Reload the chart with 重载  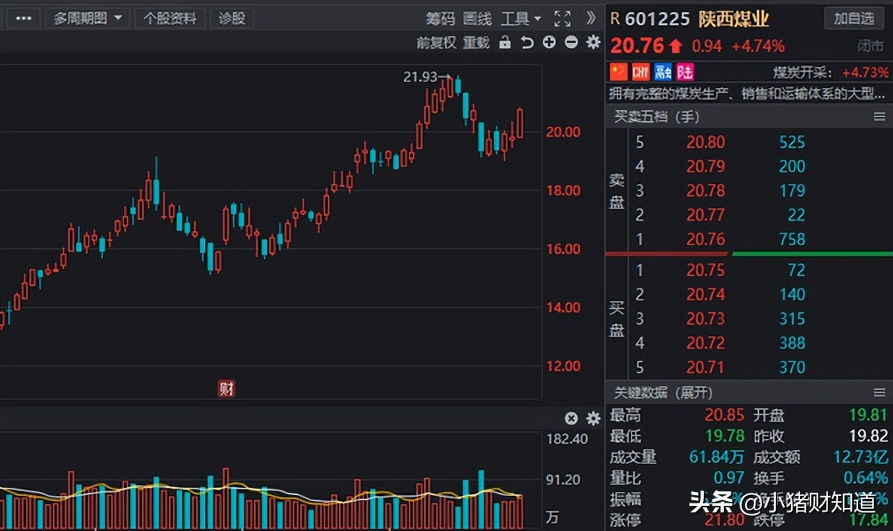(476, 43)
